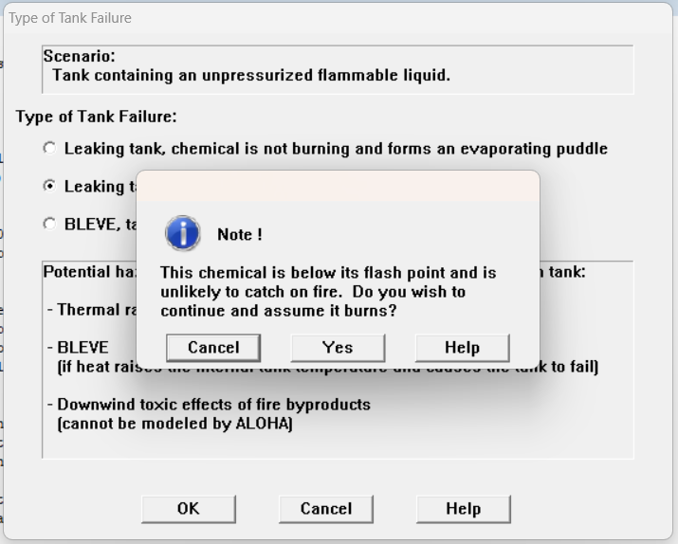Click Cancel at bottom of Tank Failure window
The image size is (678, 544).
[x=326, y=509]
